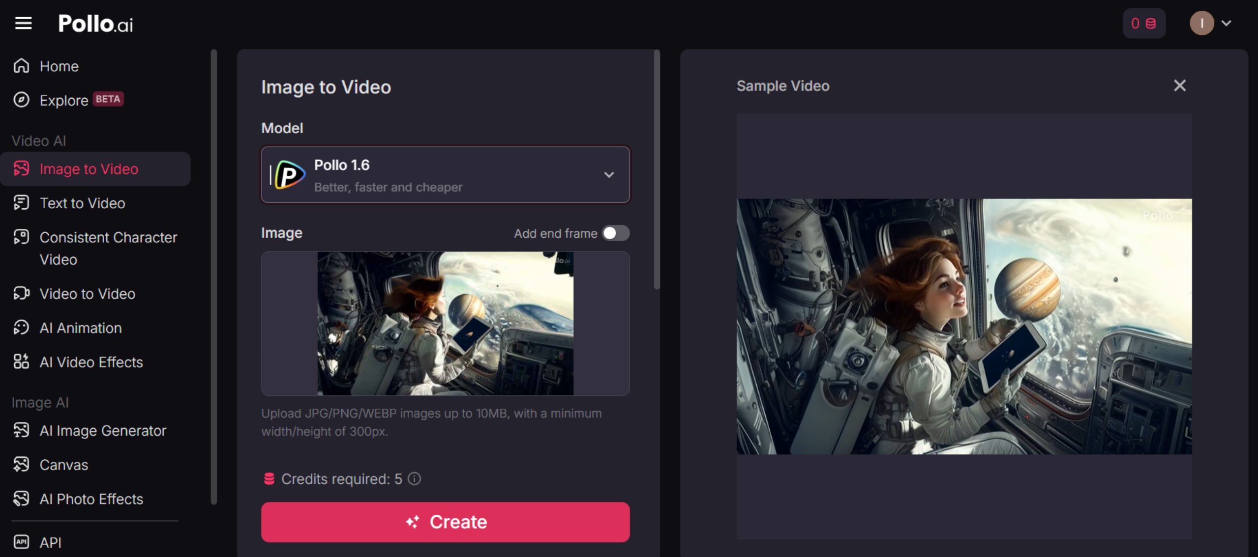Open the credits info tooltip icon
Image resolution: width=1258 pixels, height=557 pixels.
point(414,479)
